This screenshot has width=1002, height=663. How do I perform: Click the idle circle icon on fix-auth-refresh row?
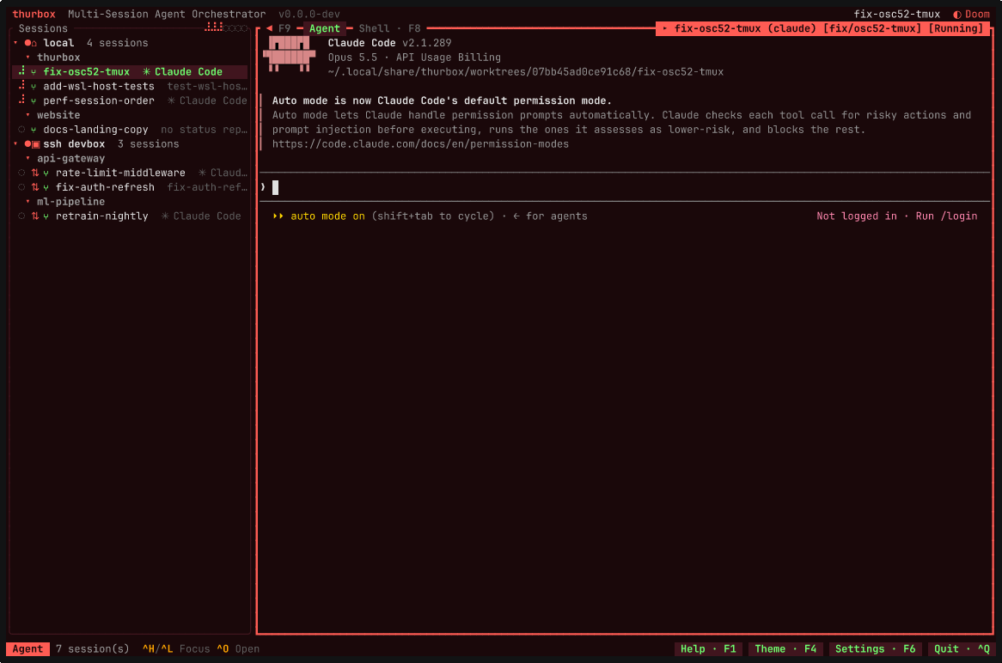(21, 188)
